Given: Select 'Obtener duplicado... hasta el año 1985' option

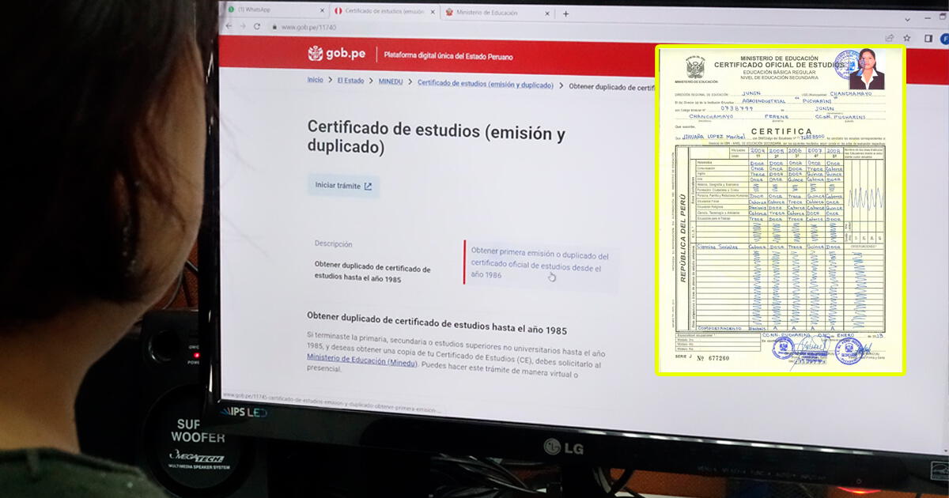Looking at the screenshot, I should 372,273.
